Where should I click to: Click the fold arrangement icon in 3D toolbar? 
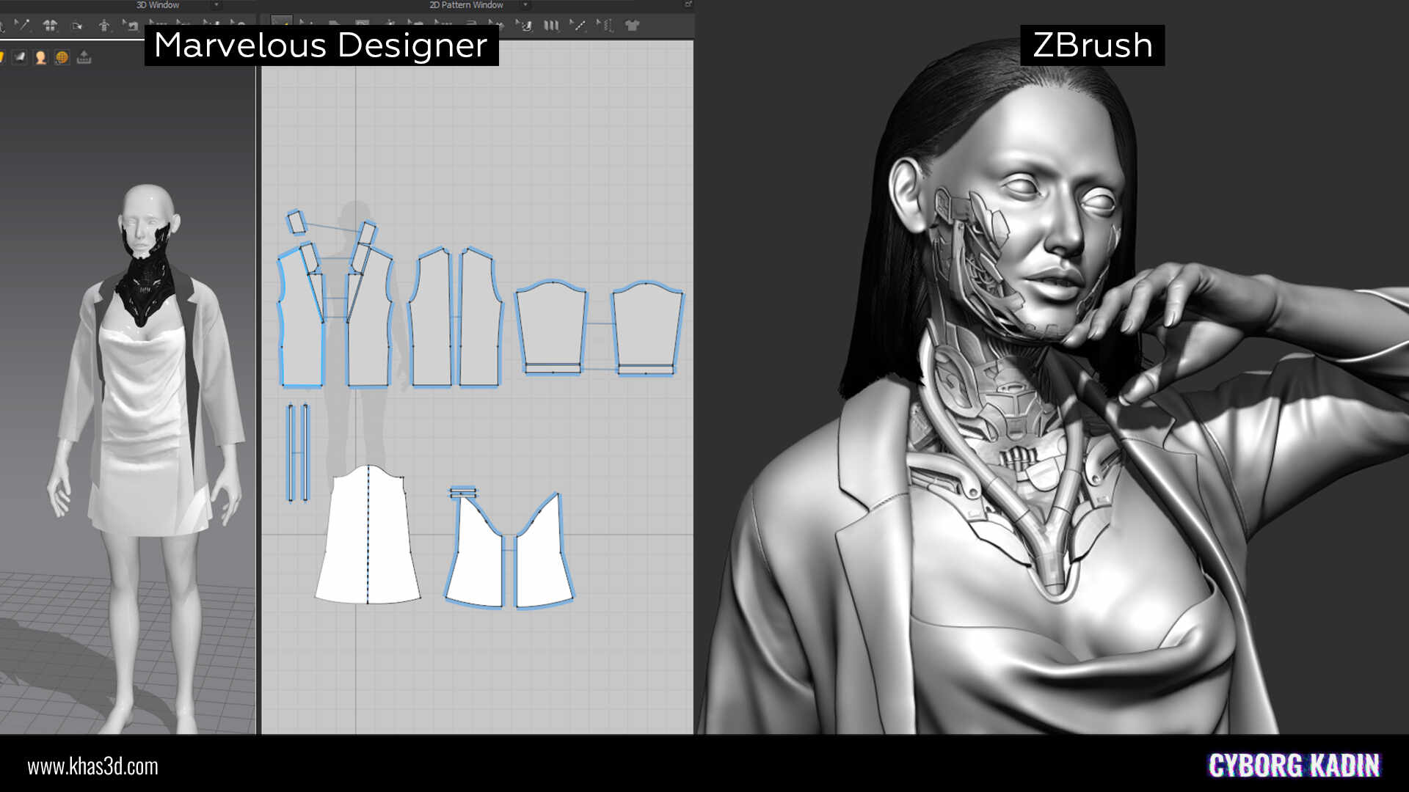click(76, 26)
